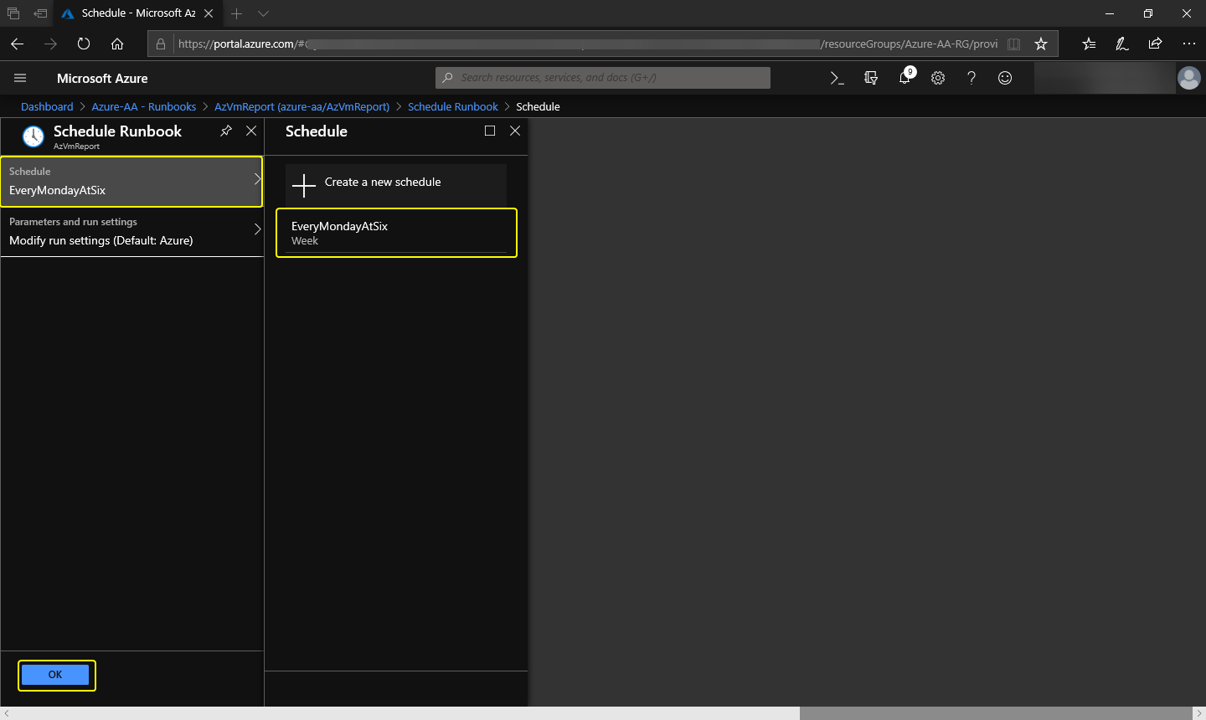Open the Azure portal hamburger menu

coord(20,78)
